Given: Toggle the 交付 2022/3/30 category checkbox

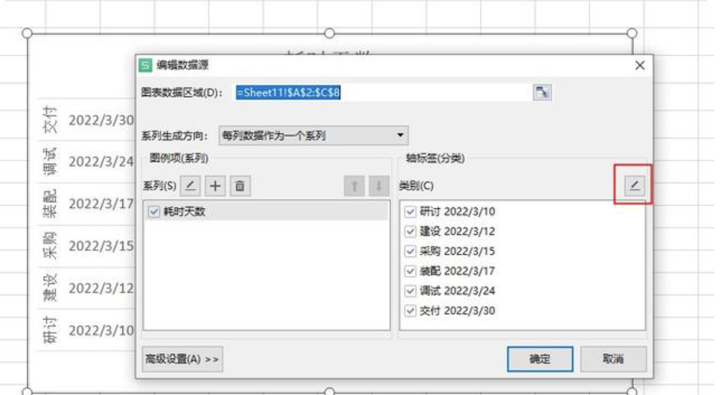Looking at the screenshot, I should [411, 311].
